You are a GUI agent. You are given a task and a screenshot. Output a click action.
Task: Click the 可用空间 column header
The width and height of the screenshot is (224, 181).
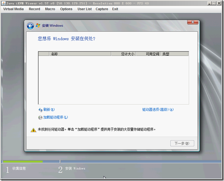click(x=149, y=54)
